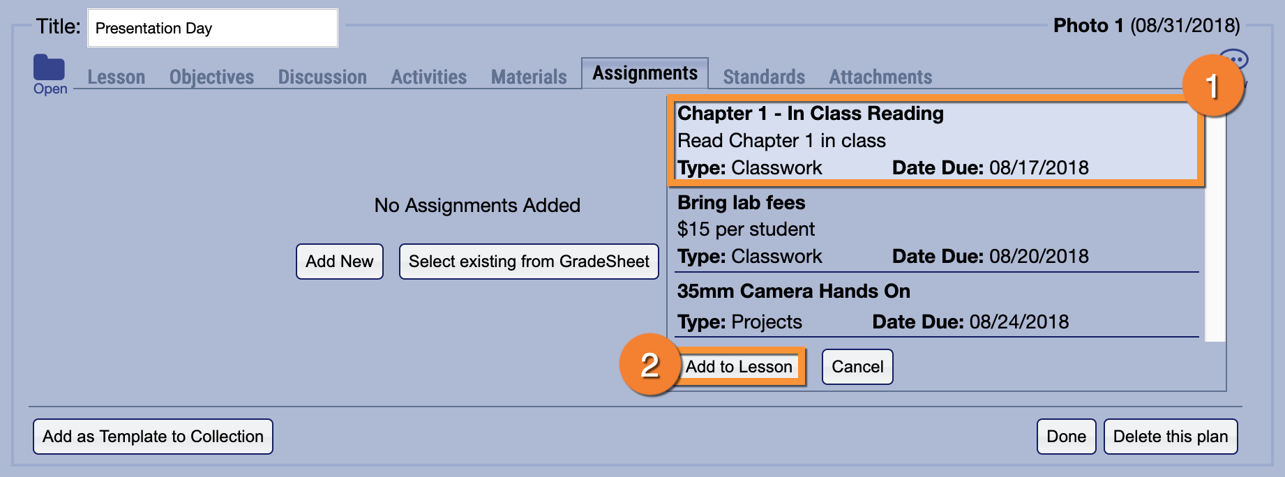Show the Materials tab
This screenshot has height=477, width=1285.
pyautogui.click(x=529, y=77)
